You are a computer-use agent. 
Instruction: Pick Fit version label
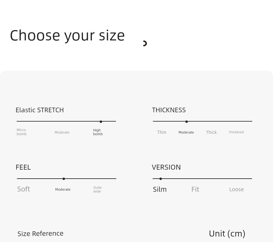coord(195,189)
